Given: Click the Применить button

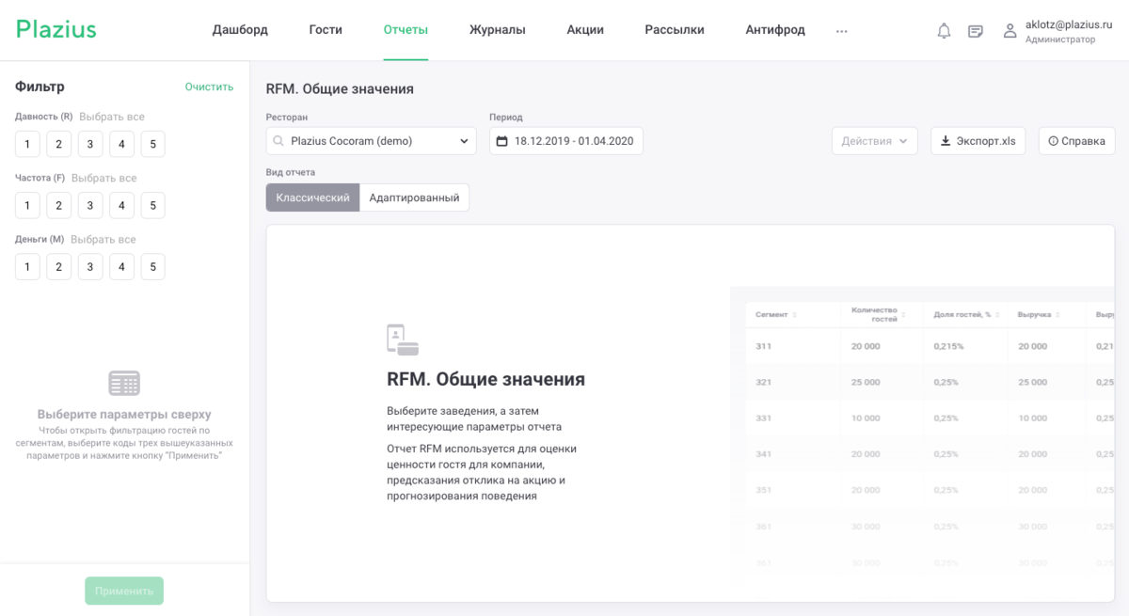Looking at the screenshot, I should click(124, 591).
